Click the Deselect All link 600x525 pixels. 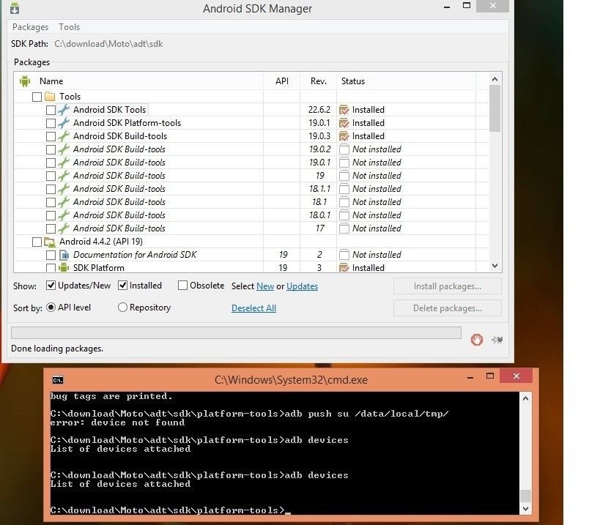pyautogui.click(x=253, y=308)
